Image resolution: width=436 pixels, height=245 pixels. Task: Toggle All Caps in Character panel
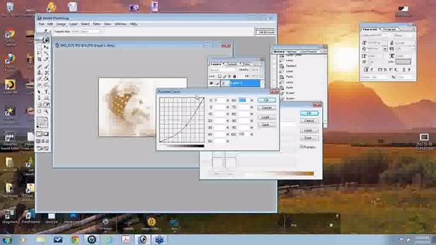[380, 69]
